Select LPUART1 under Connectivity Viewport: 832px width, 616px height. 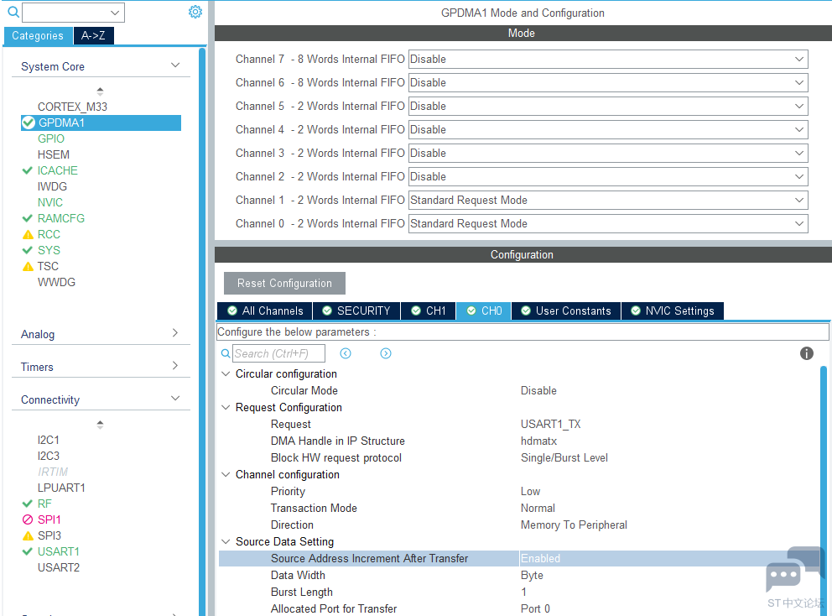click(61, 488)
